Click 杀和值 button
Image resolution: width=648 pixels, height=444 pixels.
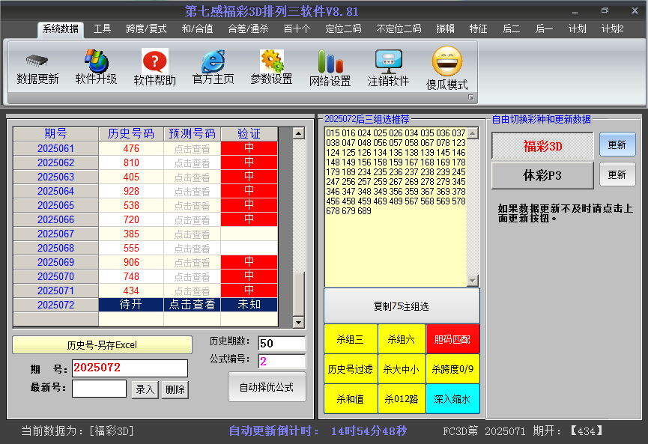(x=351, y=399)
